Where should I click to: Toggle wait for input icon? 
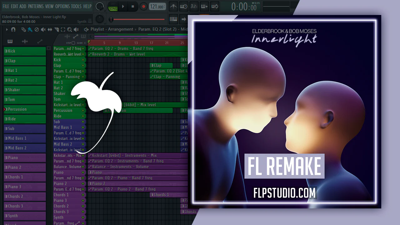[184, 6]
